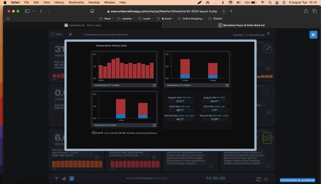Toggle the light/dark theme sun icon
321x184 pixels.
[71, 34]
